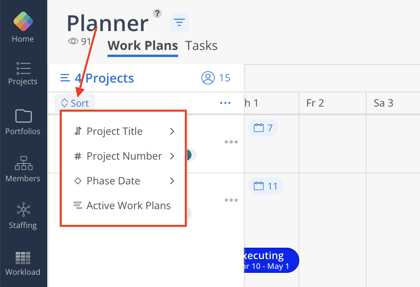This screenshot has height=287, width=420.
Task: Expand Project Number sort submenu
Action: 124,156
